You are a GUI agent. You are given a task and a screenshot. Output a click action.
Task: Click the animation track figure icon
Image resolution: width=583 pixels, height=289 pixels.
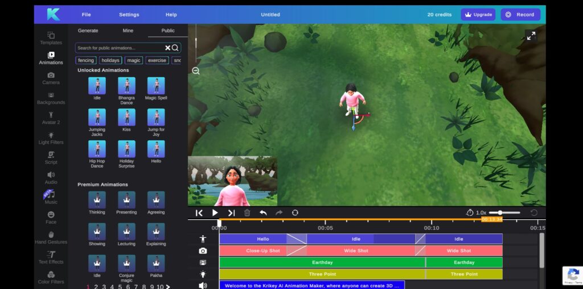(x=203, y=239)
